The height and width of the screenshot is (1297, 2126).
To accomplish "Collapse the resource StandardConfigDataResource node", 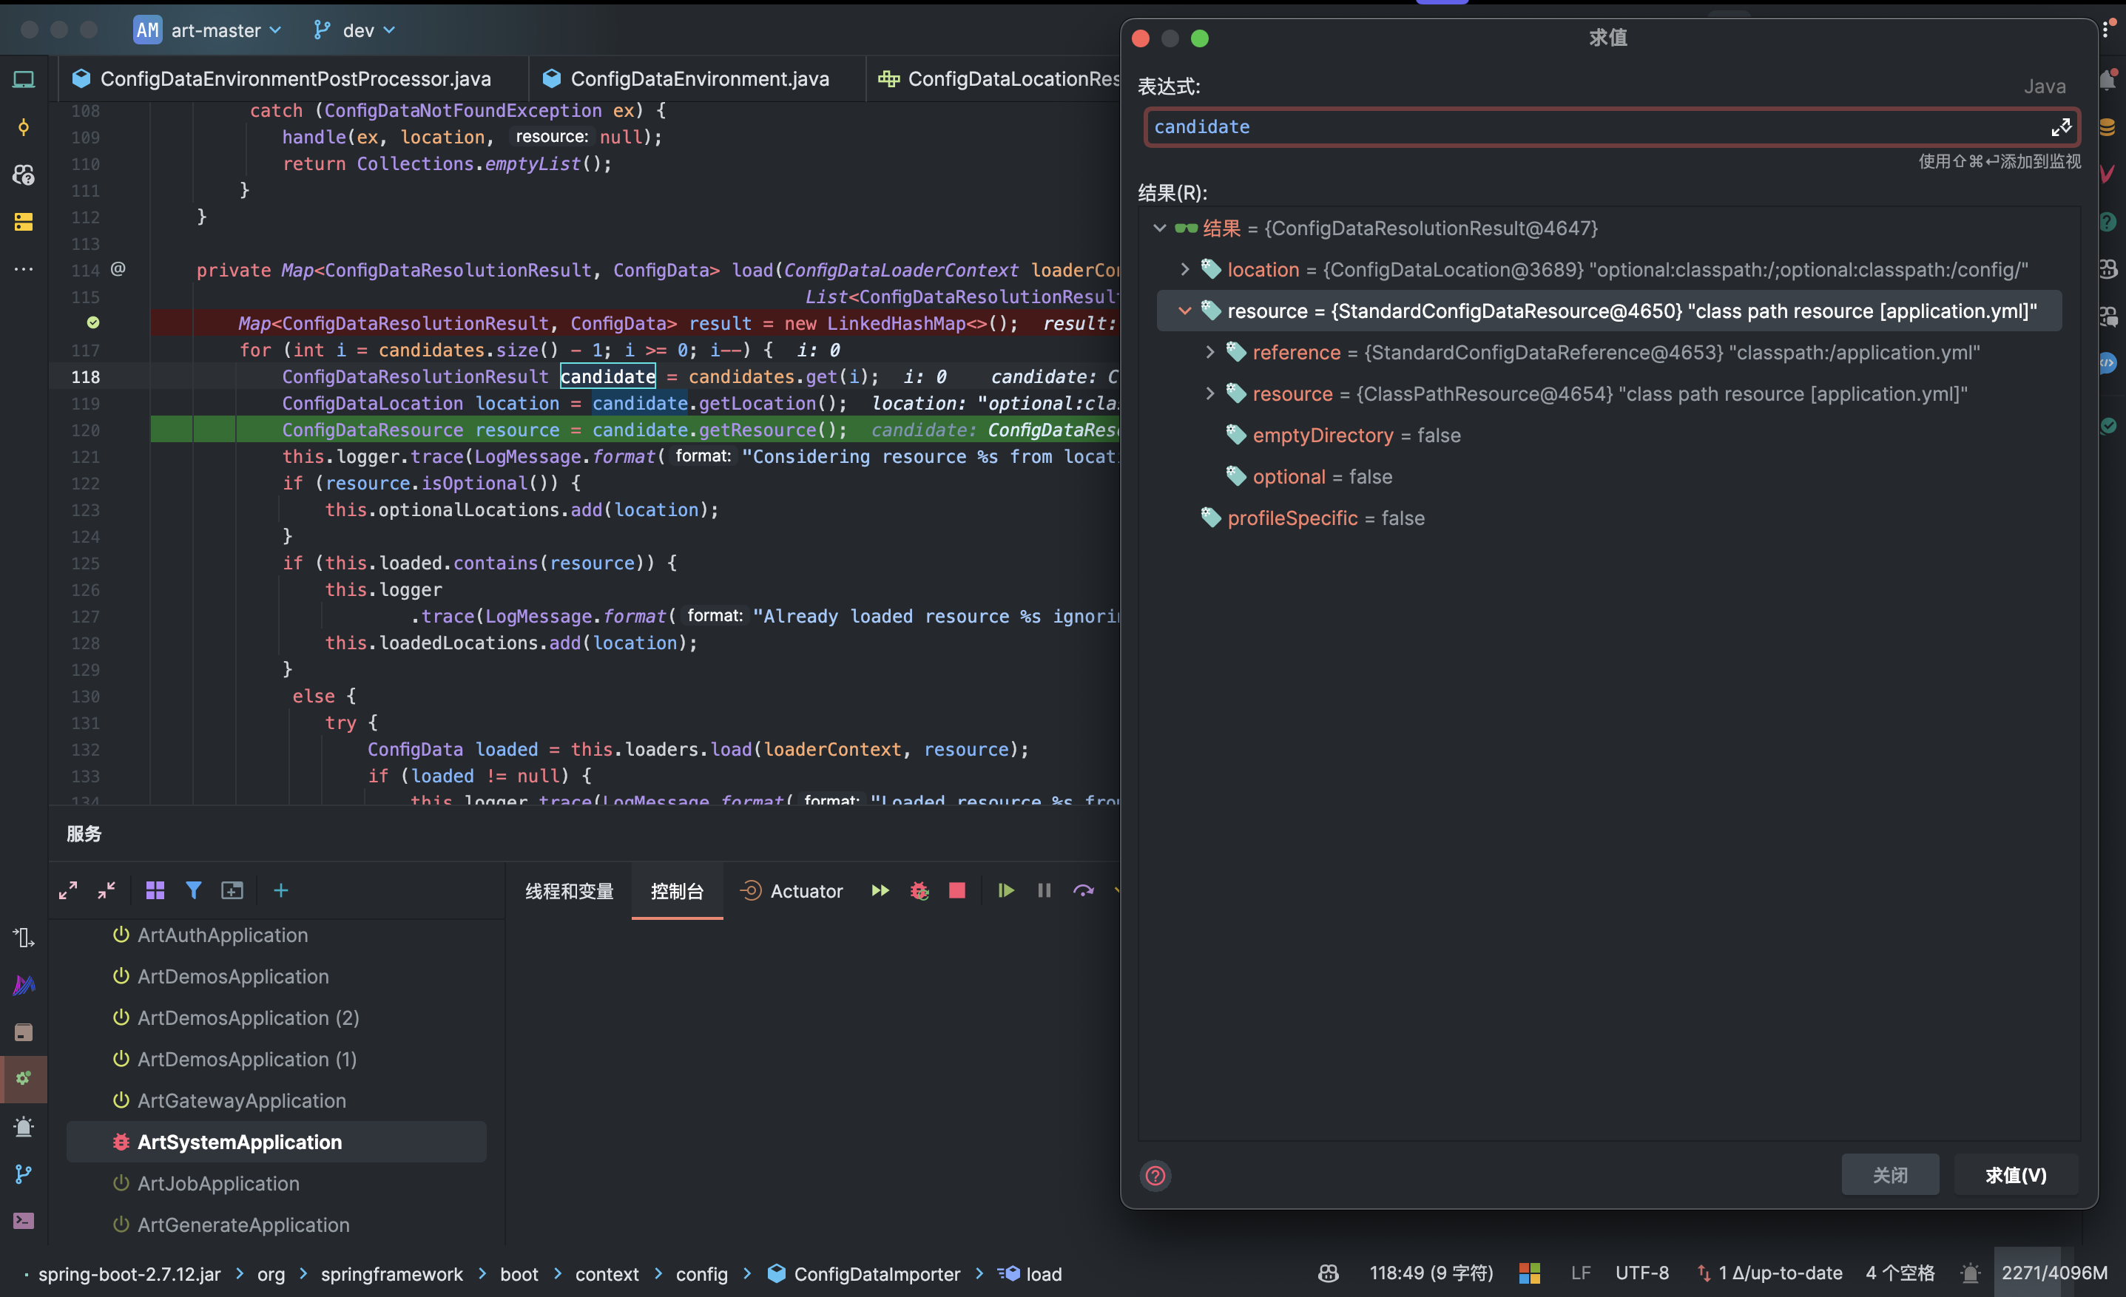I will tap(1184, 311).
